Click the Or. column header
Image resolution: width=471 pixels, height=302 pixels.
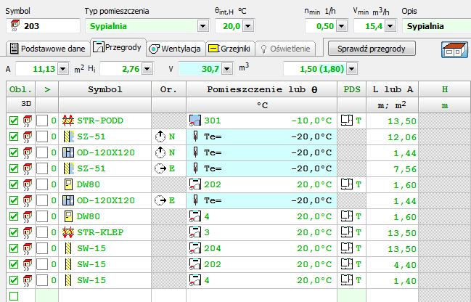point(168,89)
